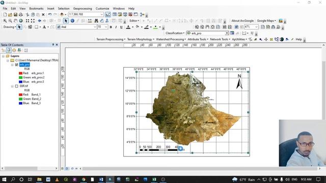Viewport: 326px width, 183px height.
Task: Open the File menu
Action: pos(5,9)
